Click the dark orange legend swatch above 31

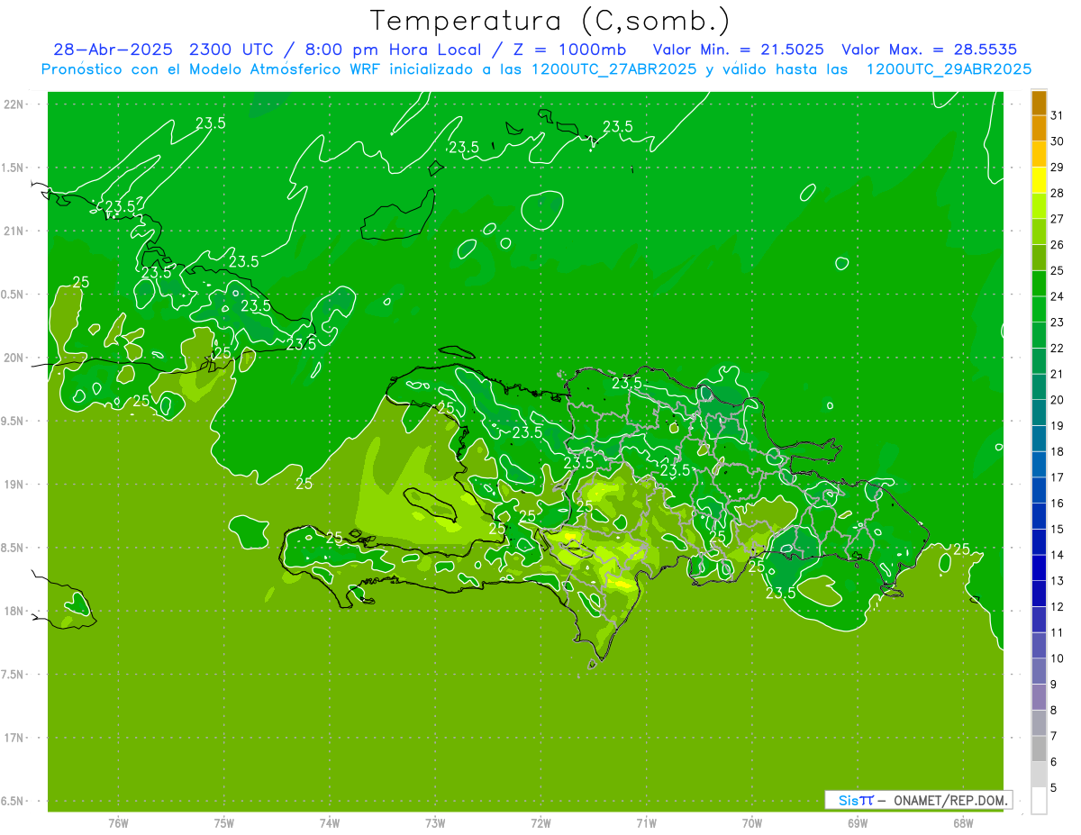pos(1039,103)
